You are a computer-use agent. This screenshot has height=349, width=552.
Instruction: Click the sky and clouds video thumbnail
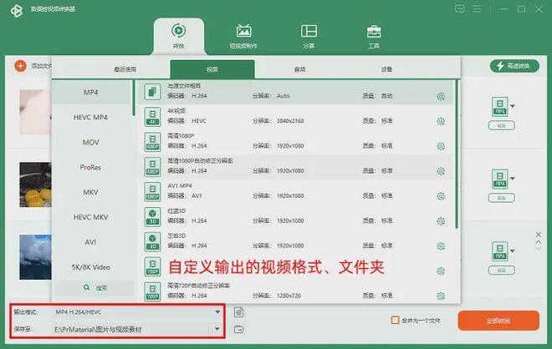coord(35,257)
